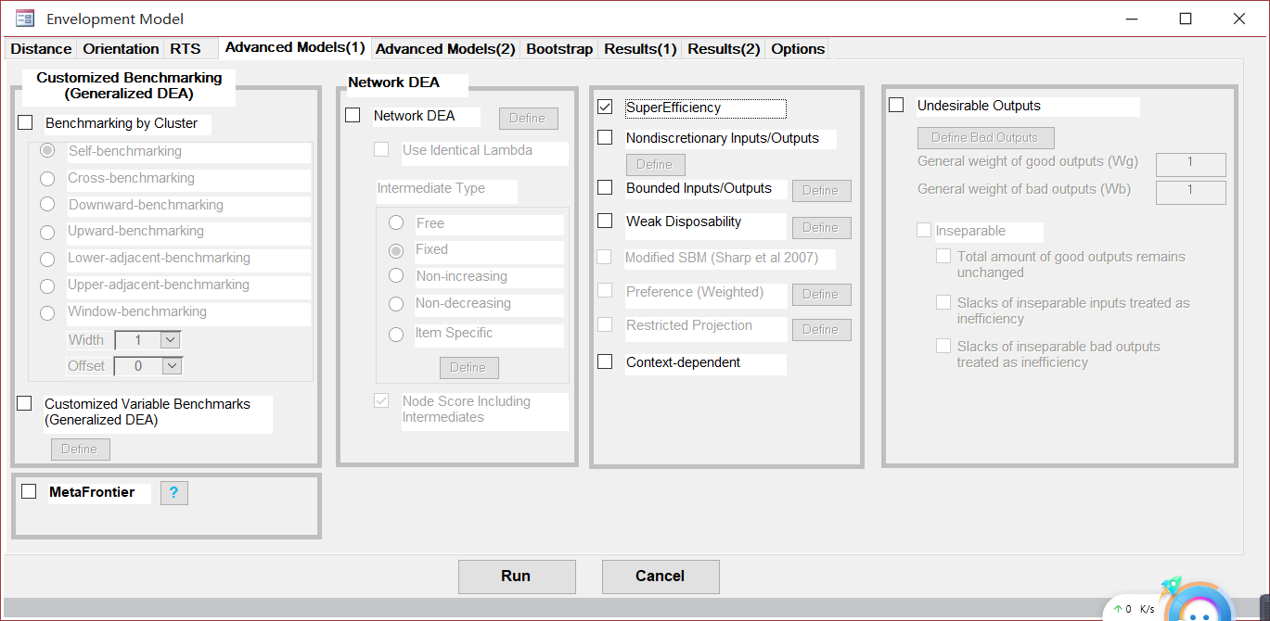Viewport: 1270px width, 621px height.
Task: Check Benchmarking by Cluster
Action: tap(25, 121)
